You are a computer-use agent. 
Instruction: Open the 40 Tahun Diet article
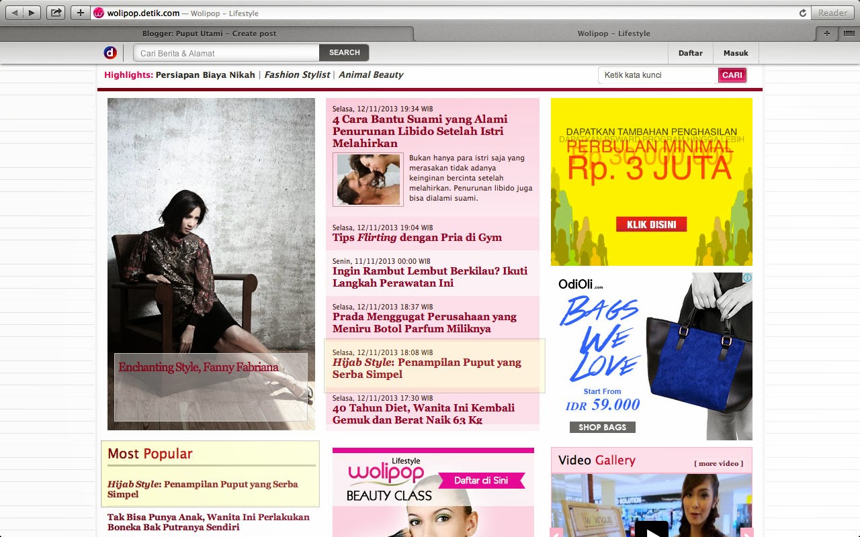[x=423, y=414]
